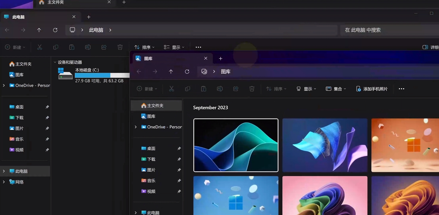
Task: Click Paste icon in 此电脑 window toolbar
Action: click(72, 47)
